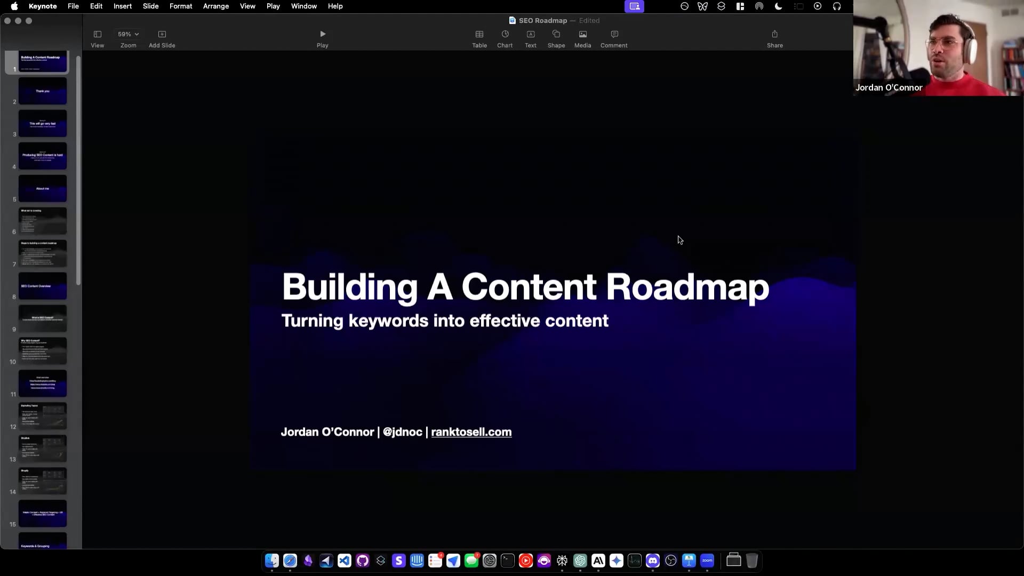Click the screen recording indicator in menu bar
The height and width of the screenshot is (576, 1024).
(634, 6)
